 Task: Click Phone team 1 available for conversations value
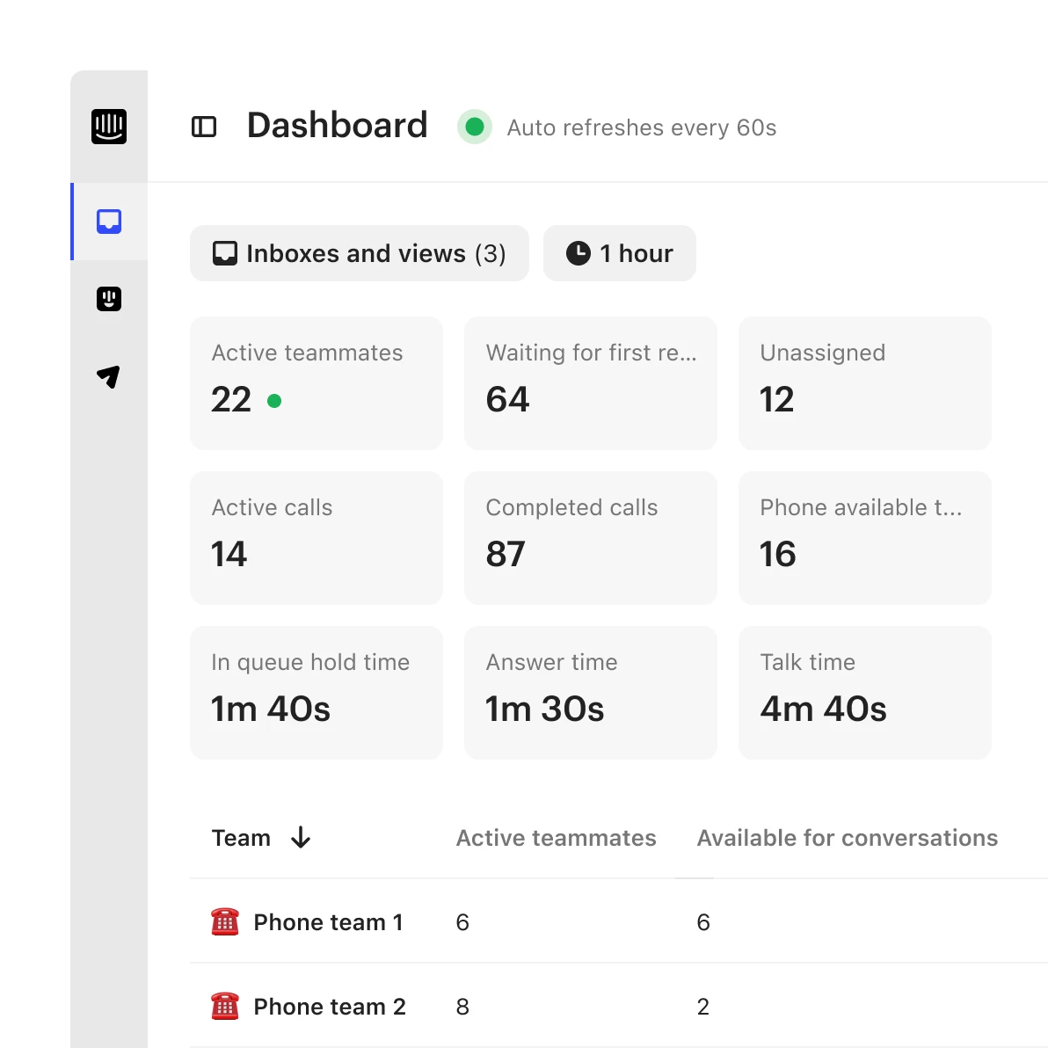click(703, 922)
